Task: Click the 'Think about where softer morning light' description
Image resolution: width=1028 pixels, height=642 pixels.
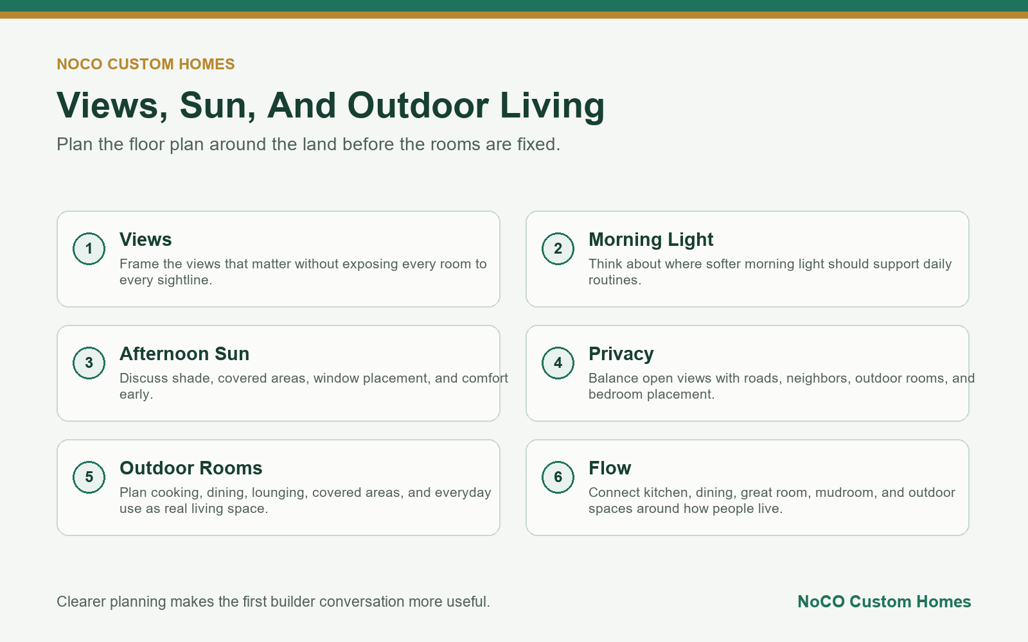Action: pyautogui.click(x=770, y=272)
